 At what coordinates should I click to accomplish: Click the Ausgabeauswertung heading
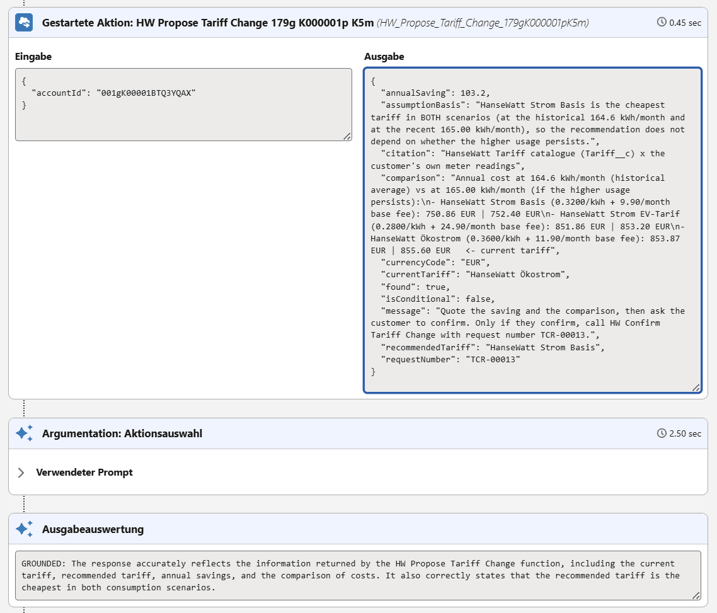(x=93, y=529)
